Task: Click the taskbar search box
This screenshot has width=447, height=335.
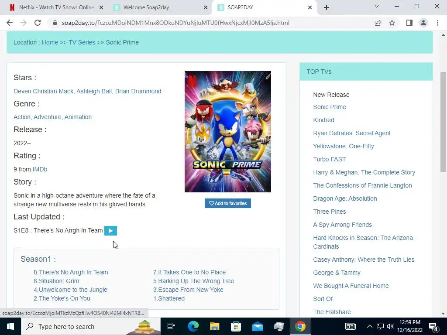Action: tap(91, 326)
